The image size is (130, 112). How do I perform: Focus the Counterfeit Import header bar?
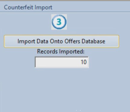(x=65, y=7)
